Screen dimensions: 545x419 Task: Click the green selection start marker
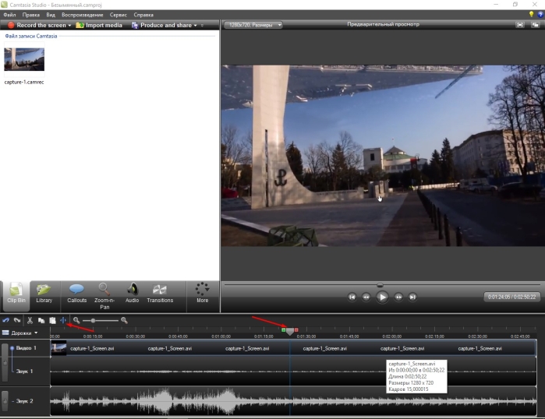pos(284,329)
